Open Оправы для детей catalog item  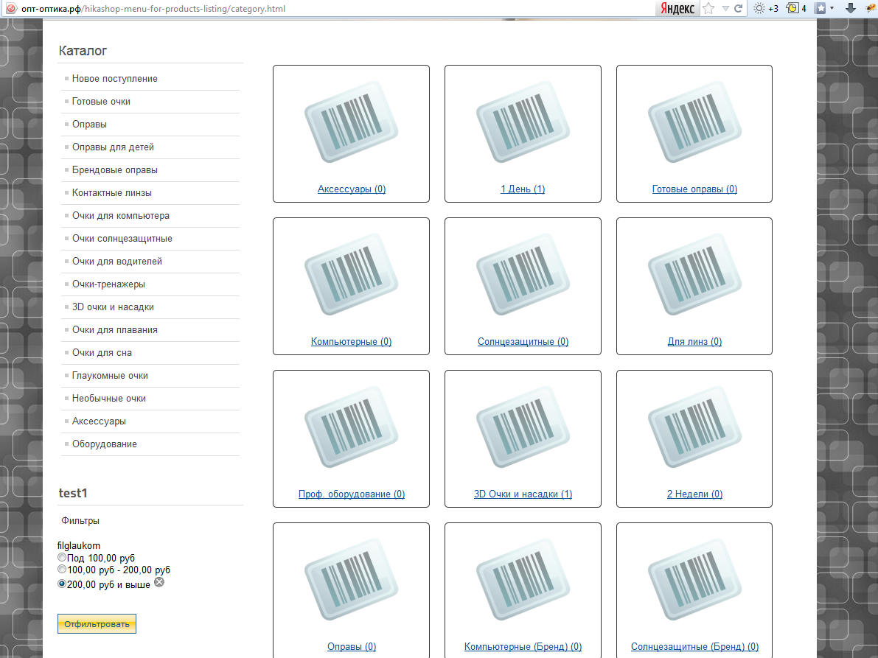tap(113, 147)
